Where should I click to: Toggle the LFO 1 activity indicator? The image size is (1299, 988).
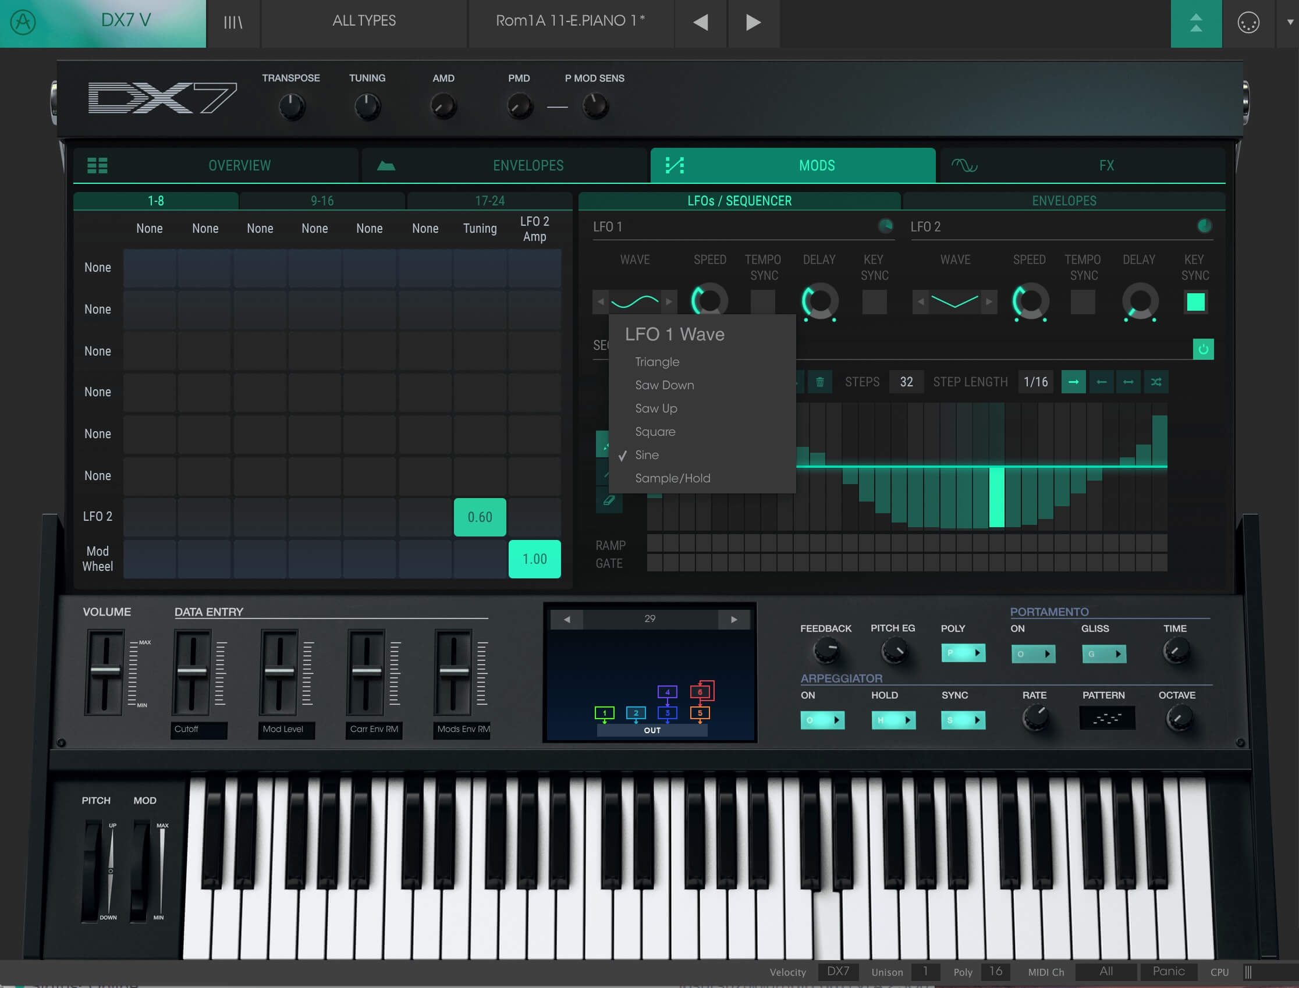tap(885, 226)
